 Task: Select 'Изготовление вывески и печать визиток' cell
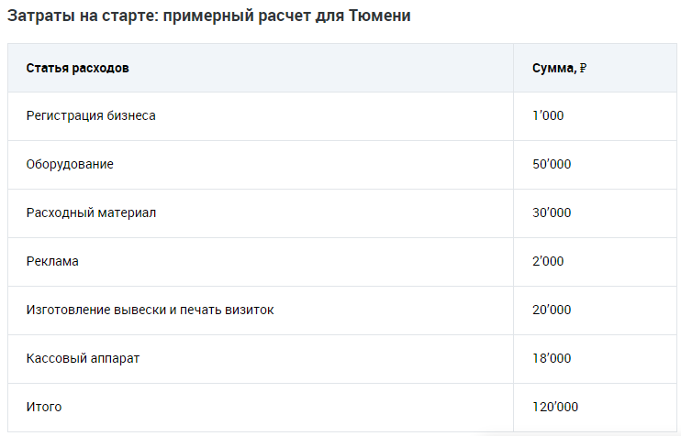(150, 311)
